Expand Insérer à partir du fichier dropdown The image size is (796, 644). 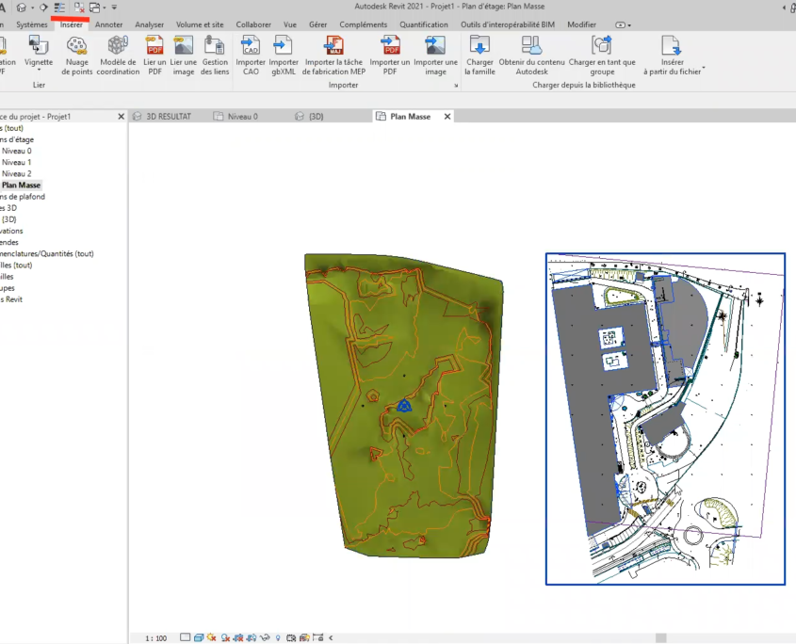[x=704, y=68]
